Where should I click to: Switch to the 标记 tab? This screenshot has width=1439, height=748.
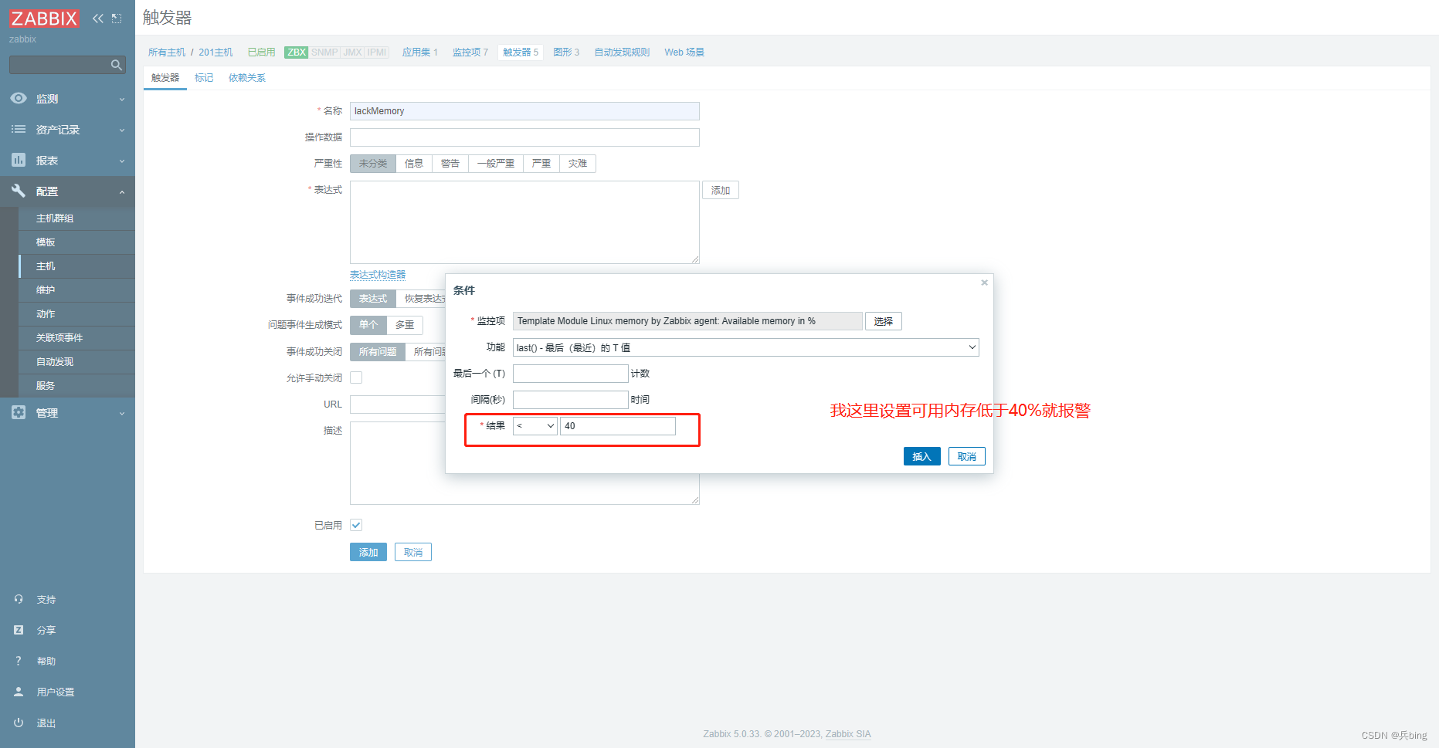[x=204, y=78]
